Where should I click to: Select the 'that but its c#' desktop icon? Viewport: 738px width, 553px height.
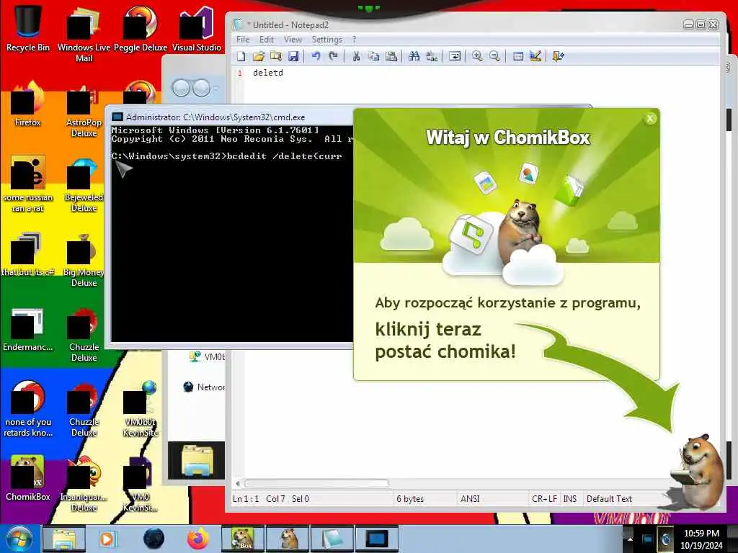tap(28, 253)
